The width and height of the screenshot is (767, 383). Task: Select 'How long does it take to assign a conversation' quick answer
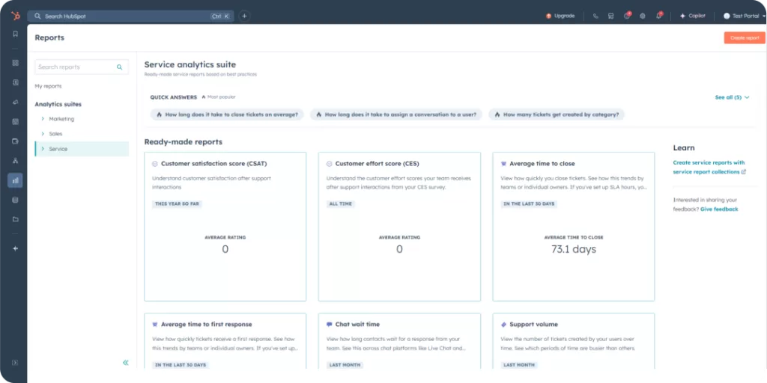point(396,114)
